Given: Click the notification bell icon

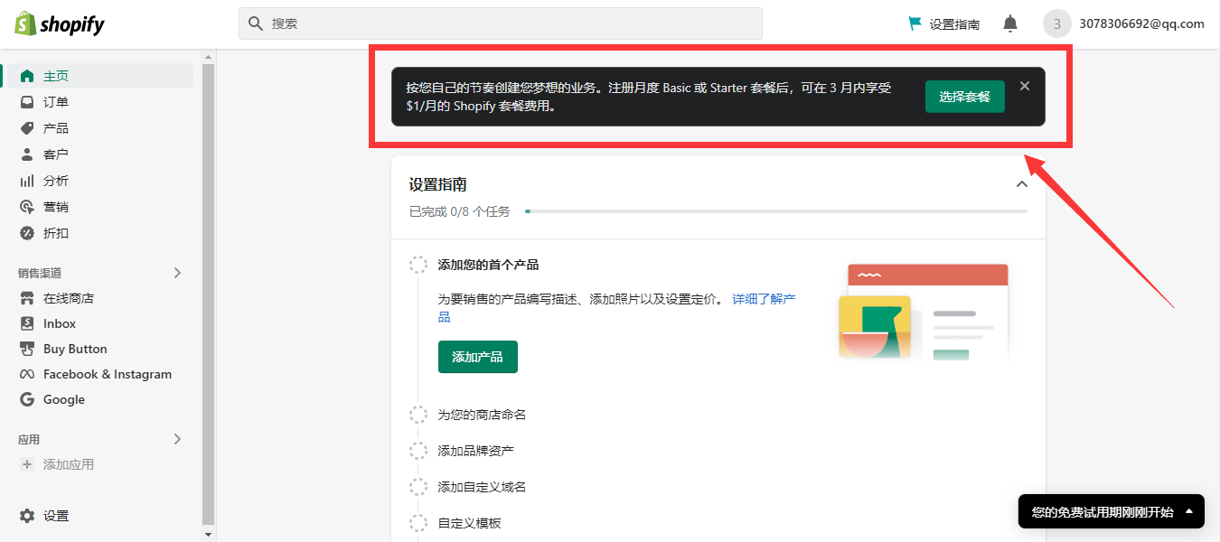Looking at the screenshot, I should 1009,23.
